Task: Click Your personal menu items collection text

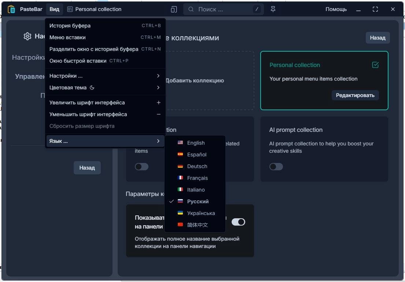Action: coord(313,79)
